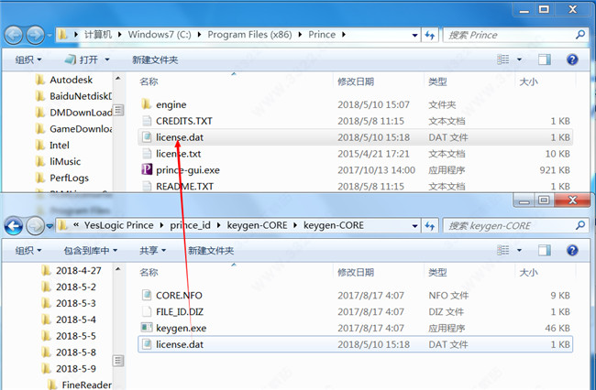Viewport: 596px width, 390px height.
Task: Click the YesLogic Prince breadcrumb
Action: [119, 225]
